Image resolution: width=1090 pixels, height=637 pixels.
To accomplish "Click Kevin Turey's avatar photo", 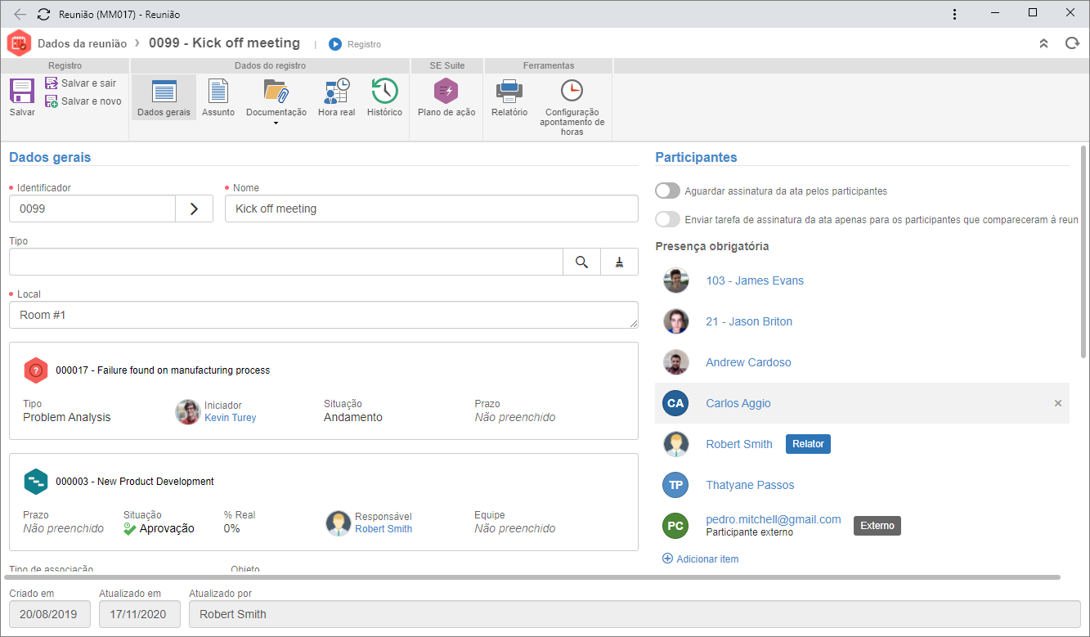I will click(188, 411).
